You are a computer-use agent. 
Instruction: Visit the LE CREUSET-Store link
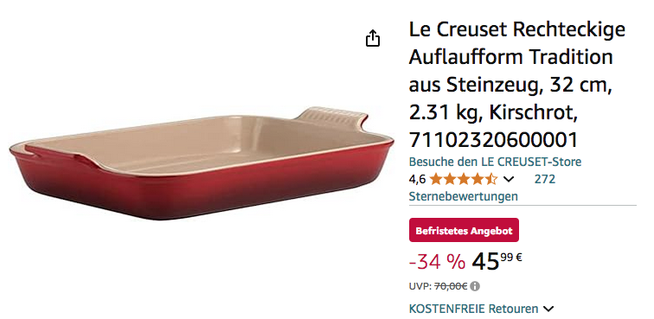(x=495, y=162)
